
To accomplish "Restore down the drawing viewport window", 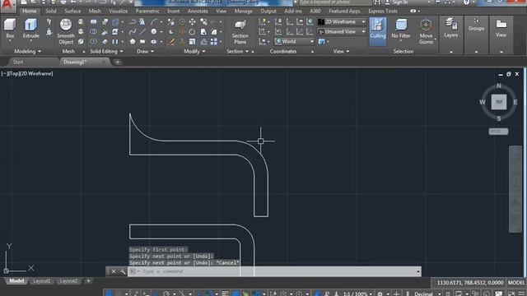I will click(x=509, y=74).
